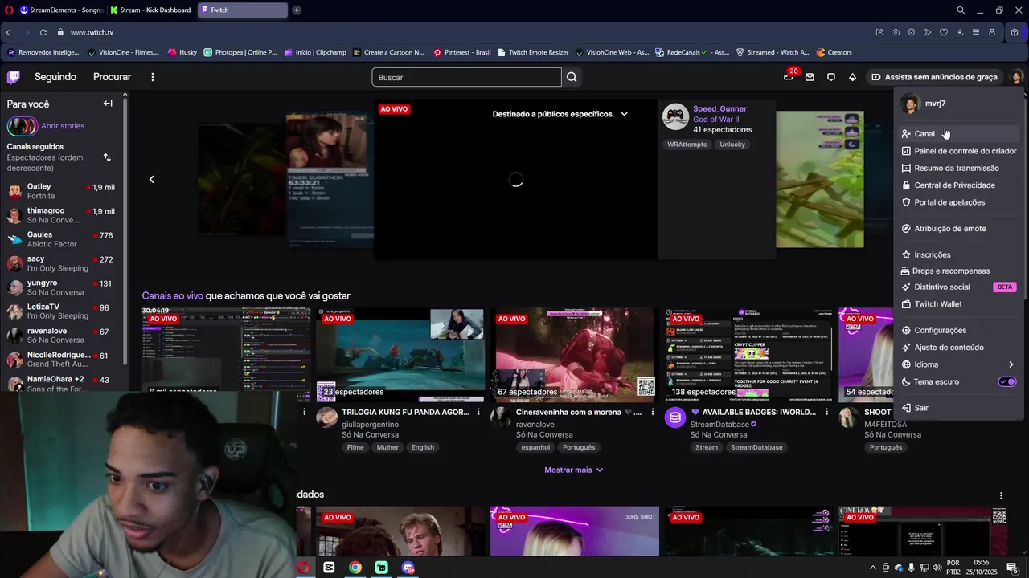
Task: Open Twitch Wallet menu item
Action: click(959, 304)
